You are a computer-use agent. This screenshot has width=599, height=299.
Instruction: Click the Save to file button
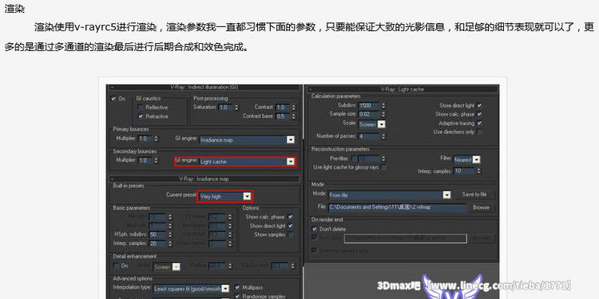474,195
